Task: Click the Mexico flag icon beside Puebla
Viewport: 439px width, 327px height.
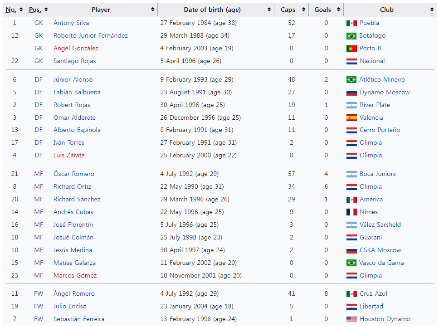Action: pos(351,23)
